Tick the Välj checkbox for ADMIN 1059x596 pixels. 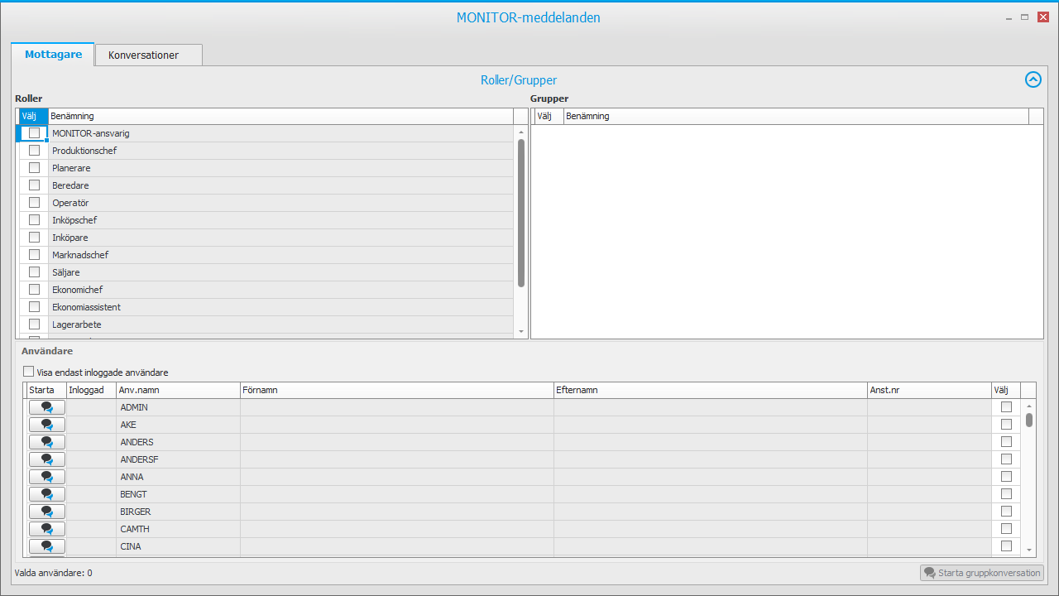(x=1006, y=407)
